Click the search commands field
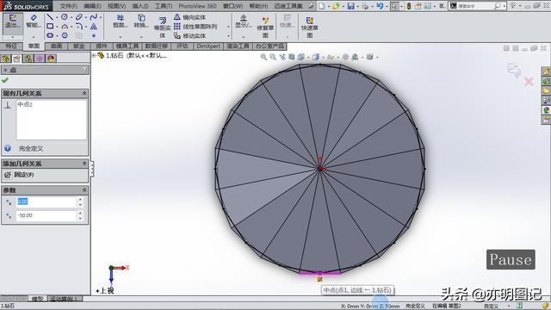Viewport: 551px width, 310px height. pos(475,6)
